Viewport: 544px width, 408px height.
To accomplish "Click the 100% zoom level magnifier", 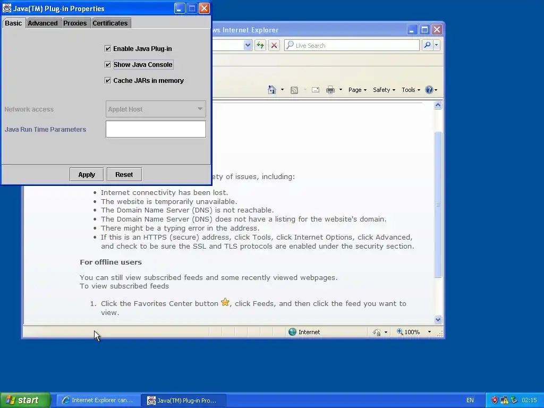I will pyautogui.click(x=399, y=332).
